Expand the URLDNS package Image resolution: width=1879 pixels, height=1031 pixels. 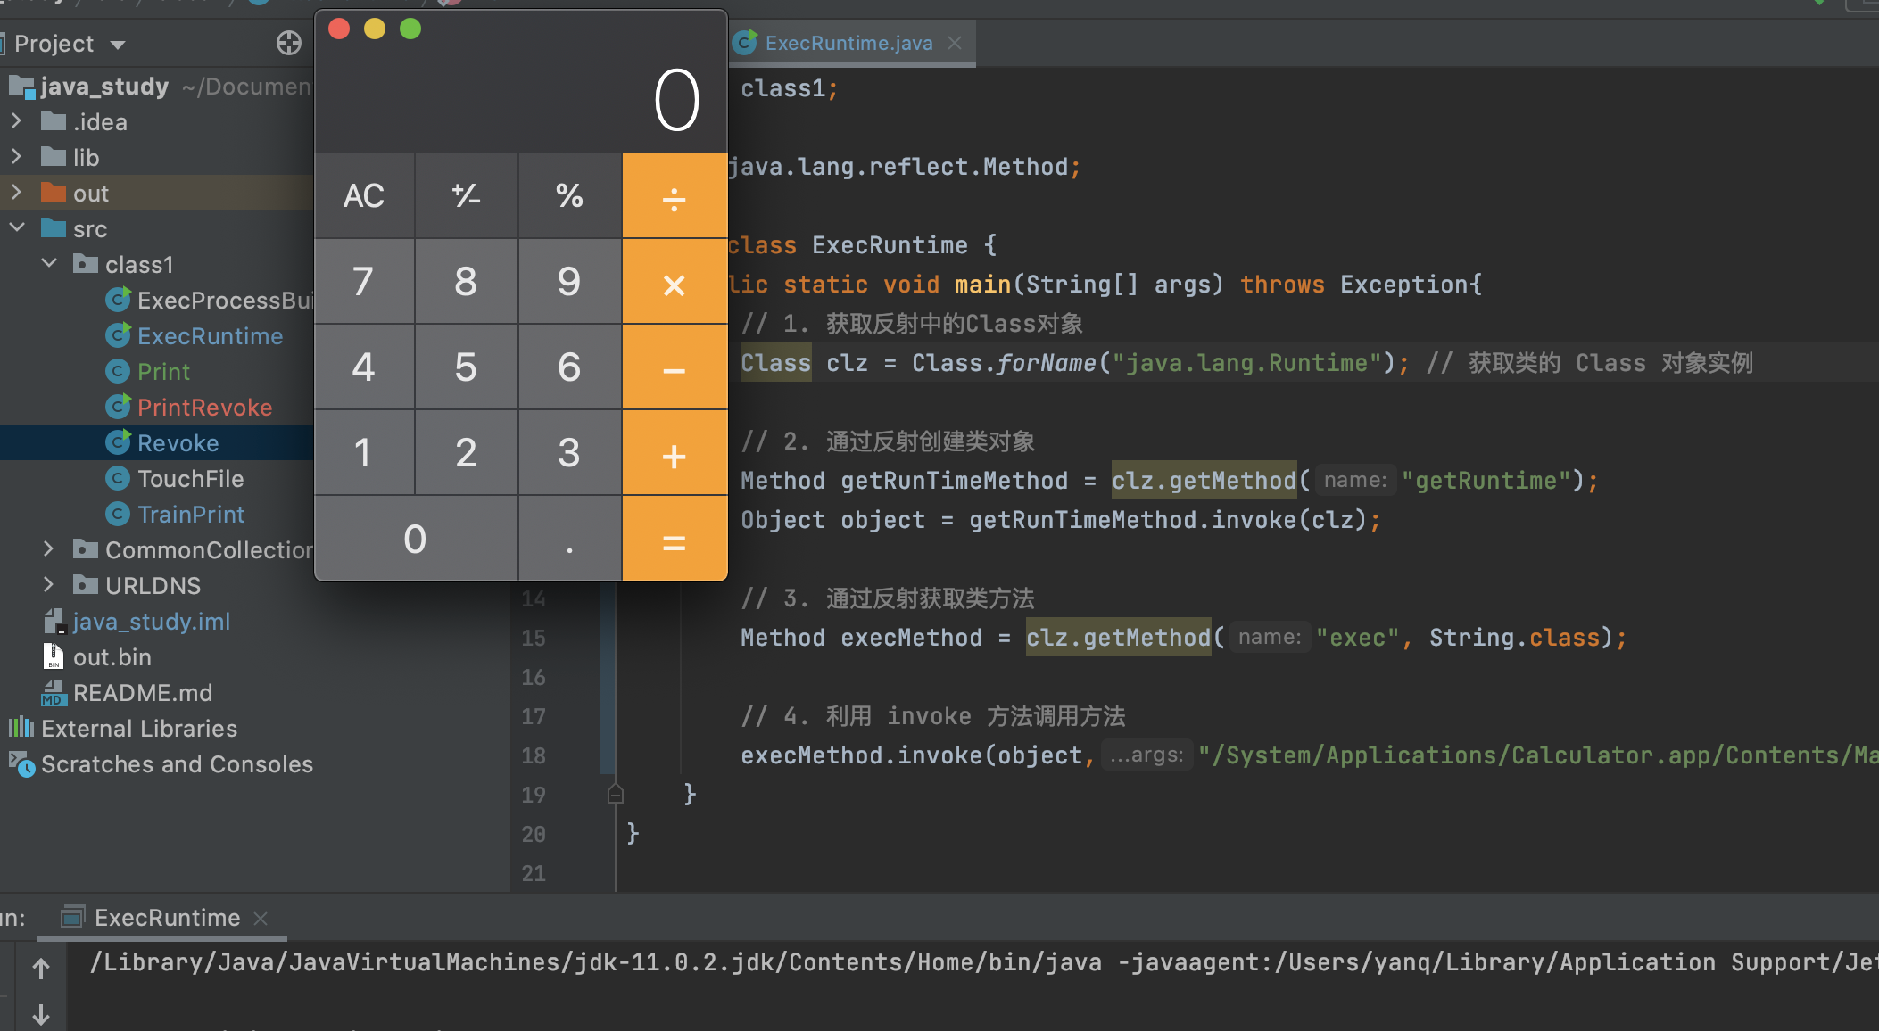click(x=49, y=585)
